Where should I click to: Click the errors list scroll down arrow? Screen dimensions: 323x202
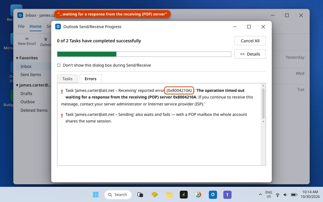pyautogui.click(x=263, y=122)
